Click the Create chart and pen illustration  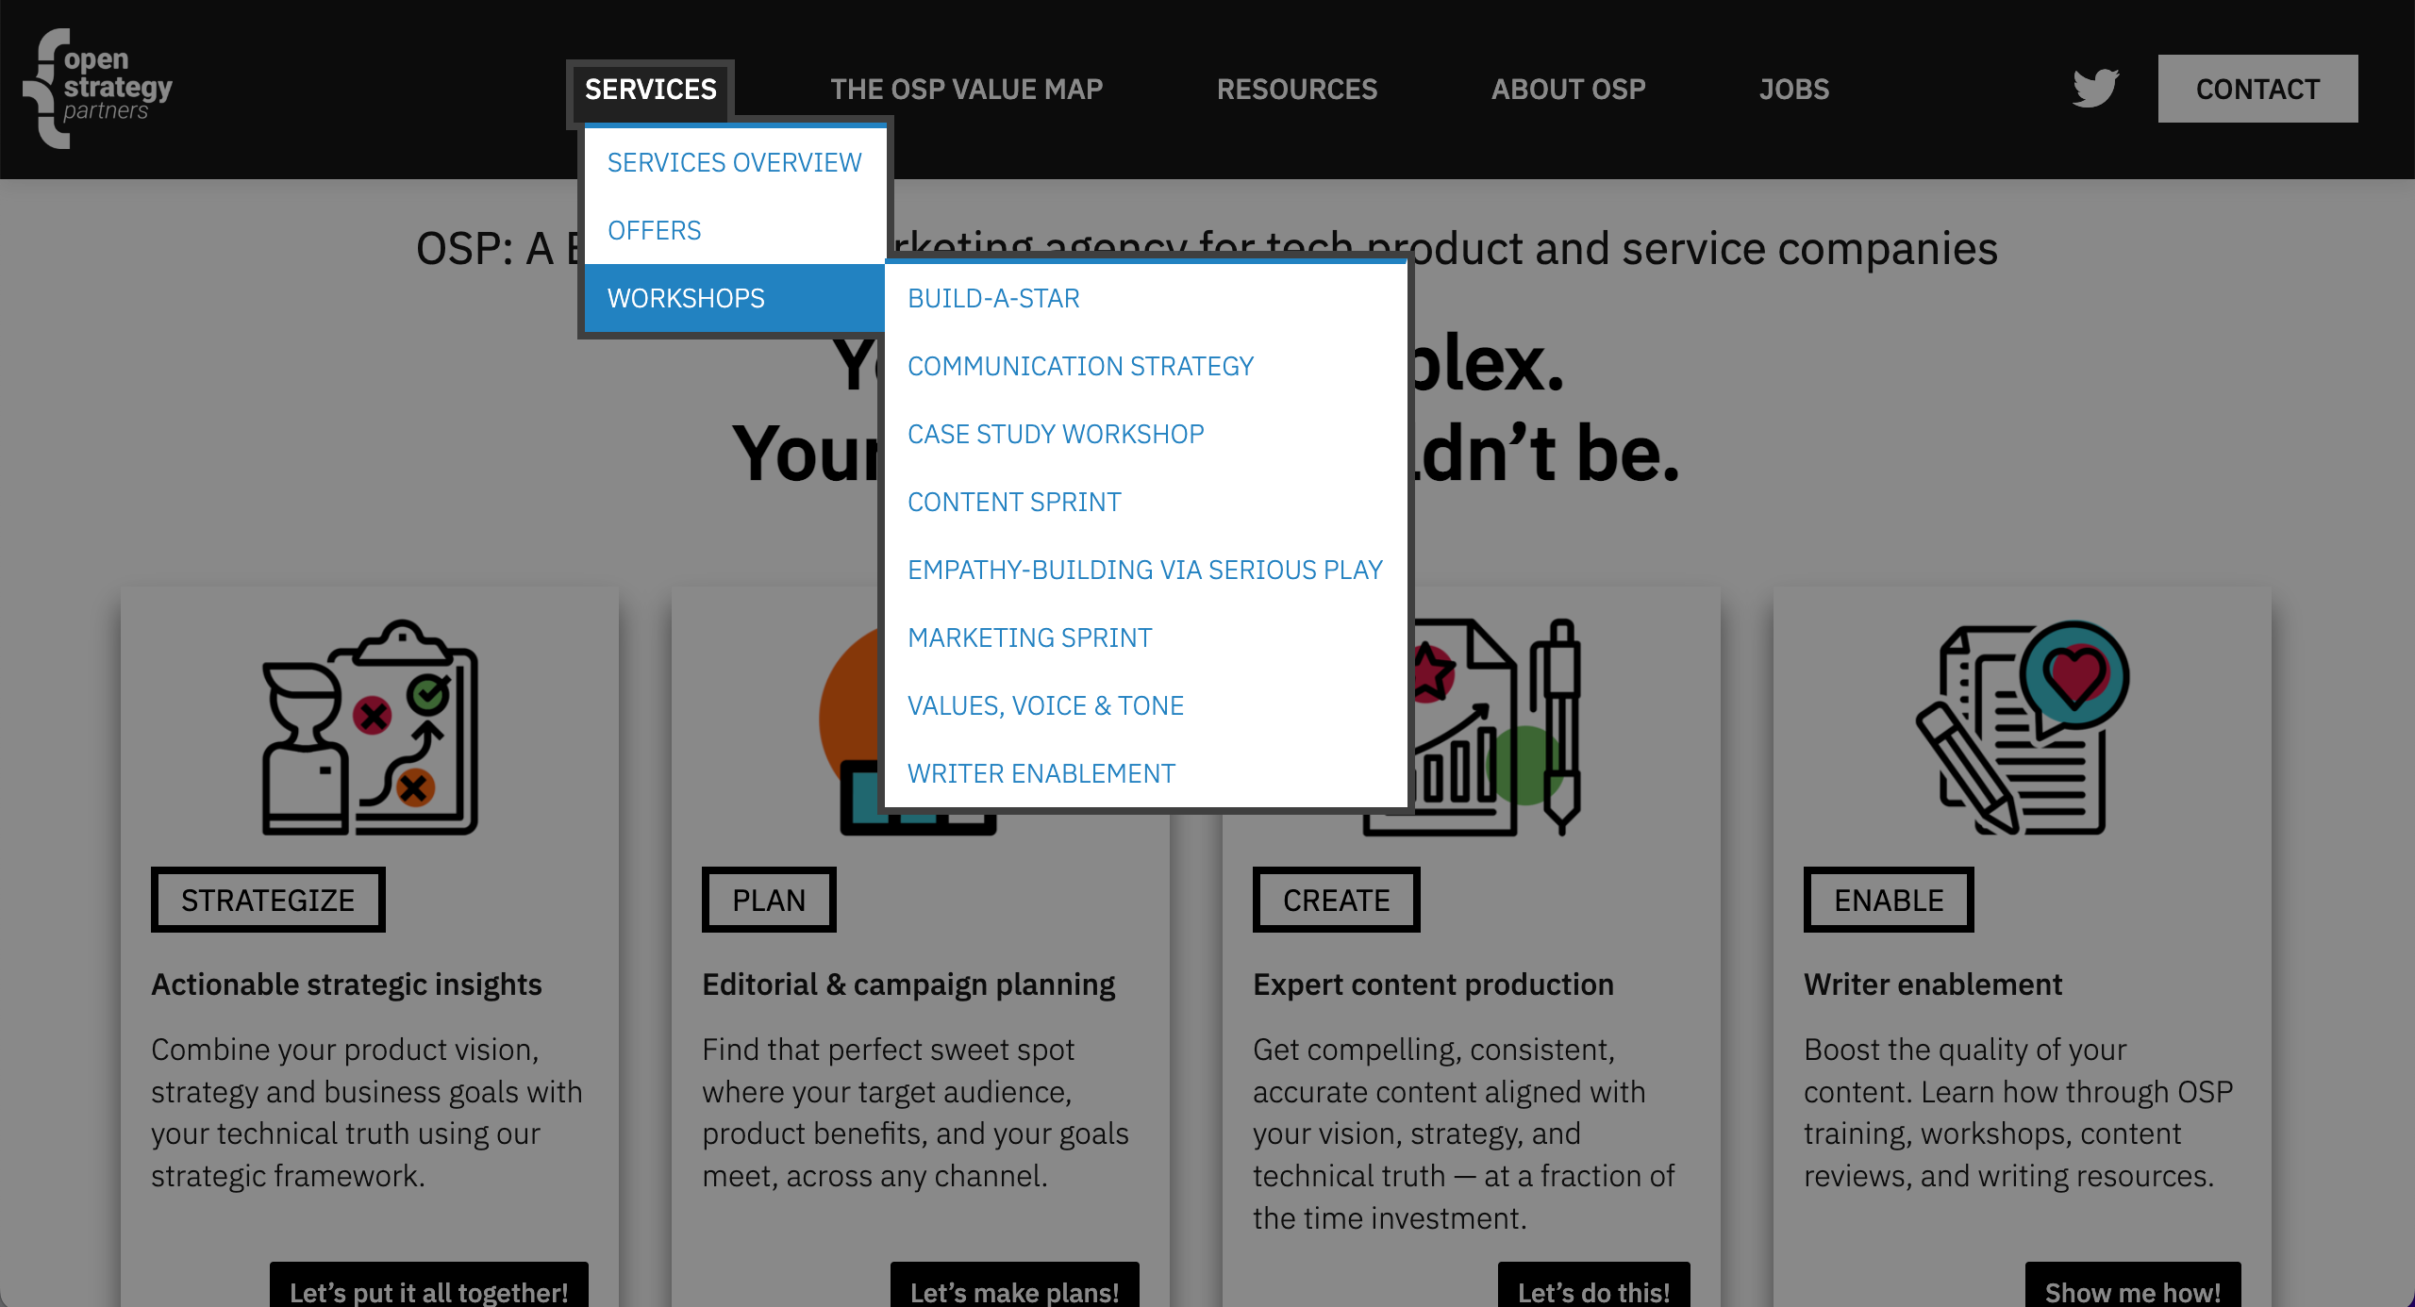click(x=1500, y=728)
